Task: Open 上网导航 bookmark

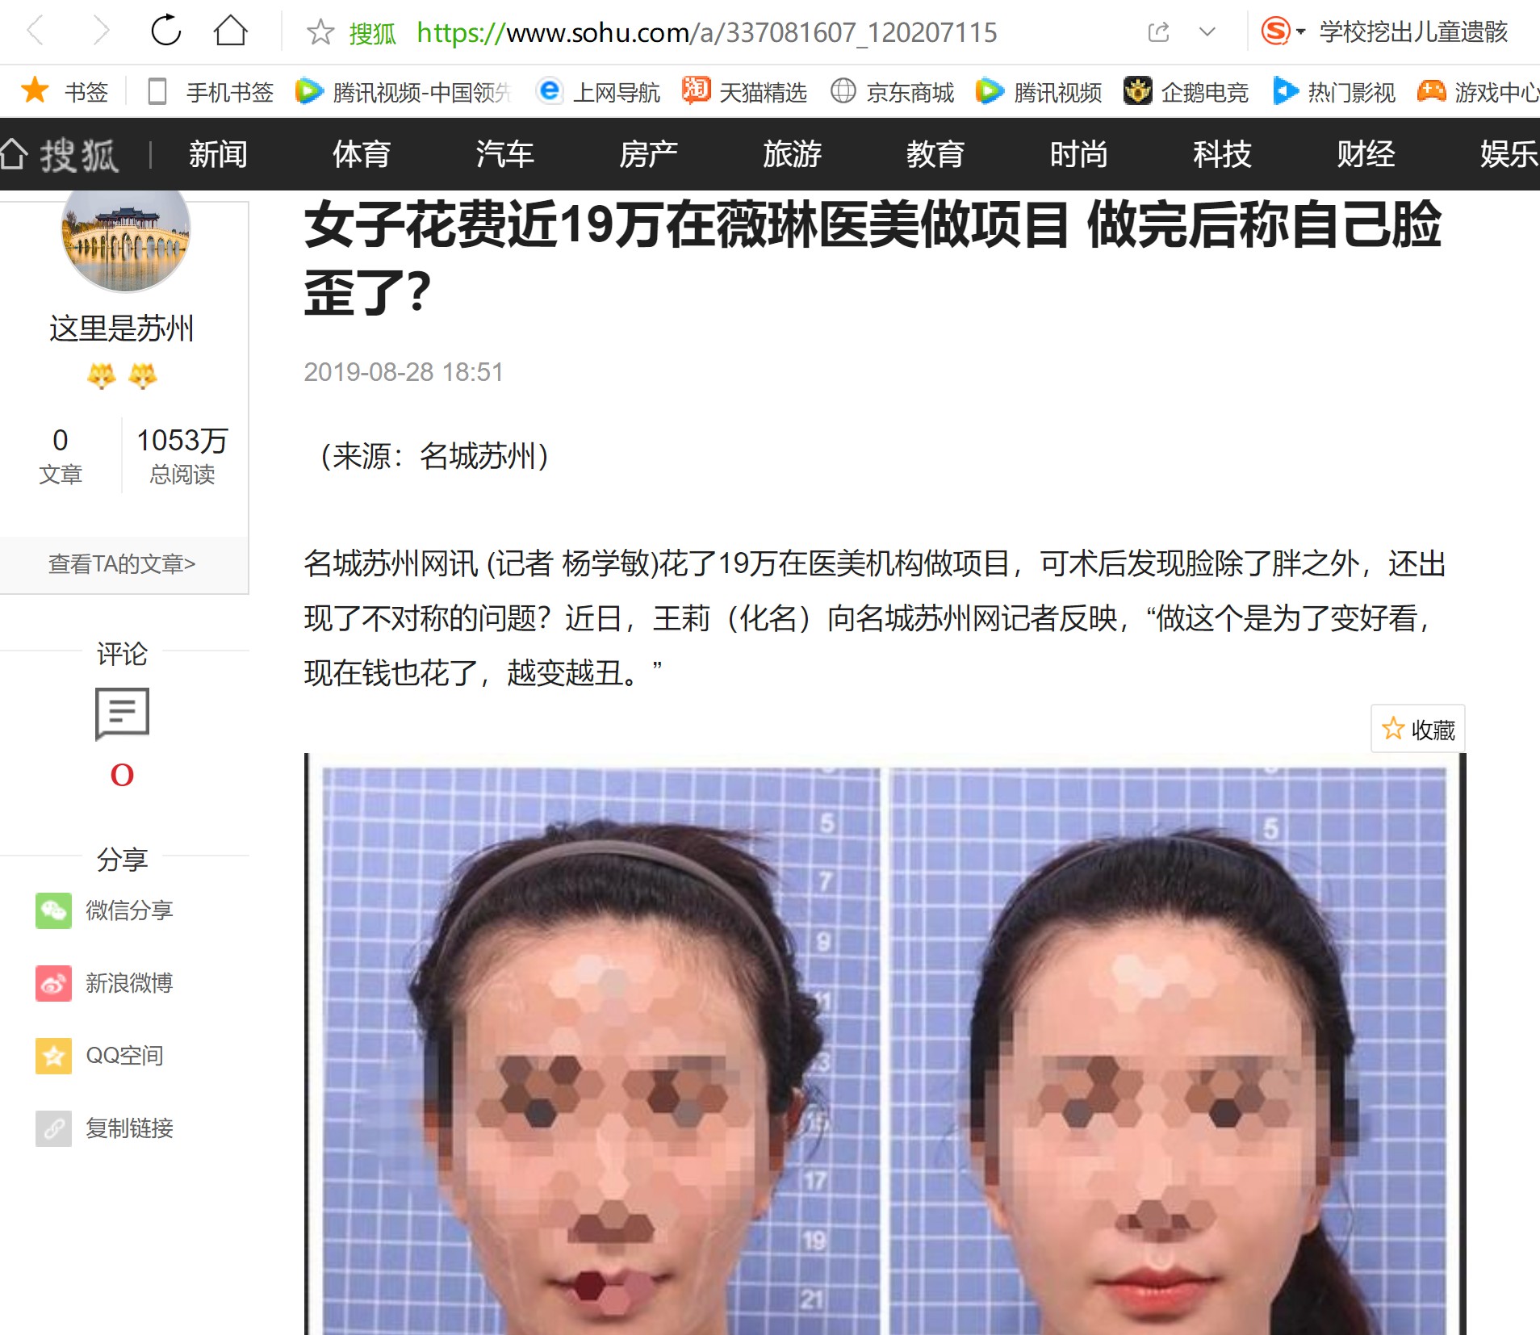Action: 598,92
